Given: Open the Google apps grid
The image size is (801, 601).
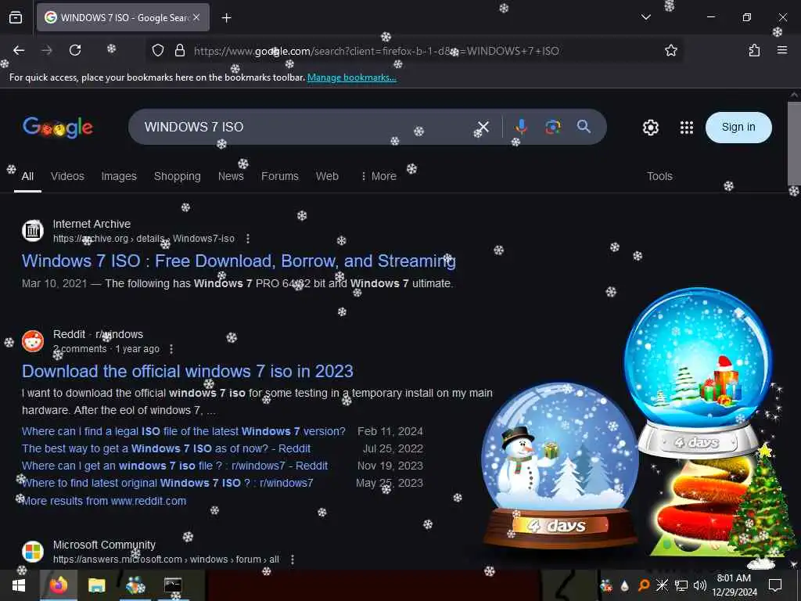Looking at the screenshot, I should tap(687, 128).
